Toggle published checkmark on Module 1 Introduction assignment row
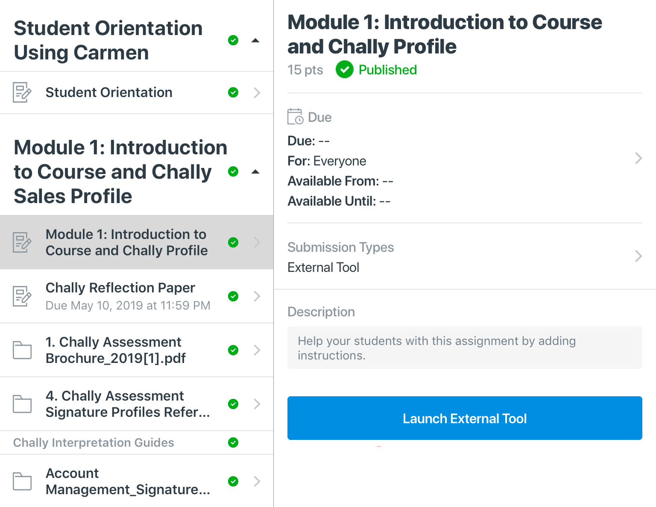The height and width of the screenshot is (507, 656). tap(233, 242)
